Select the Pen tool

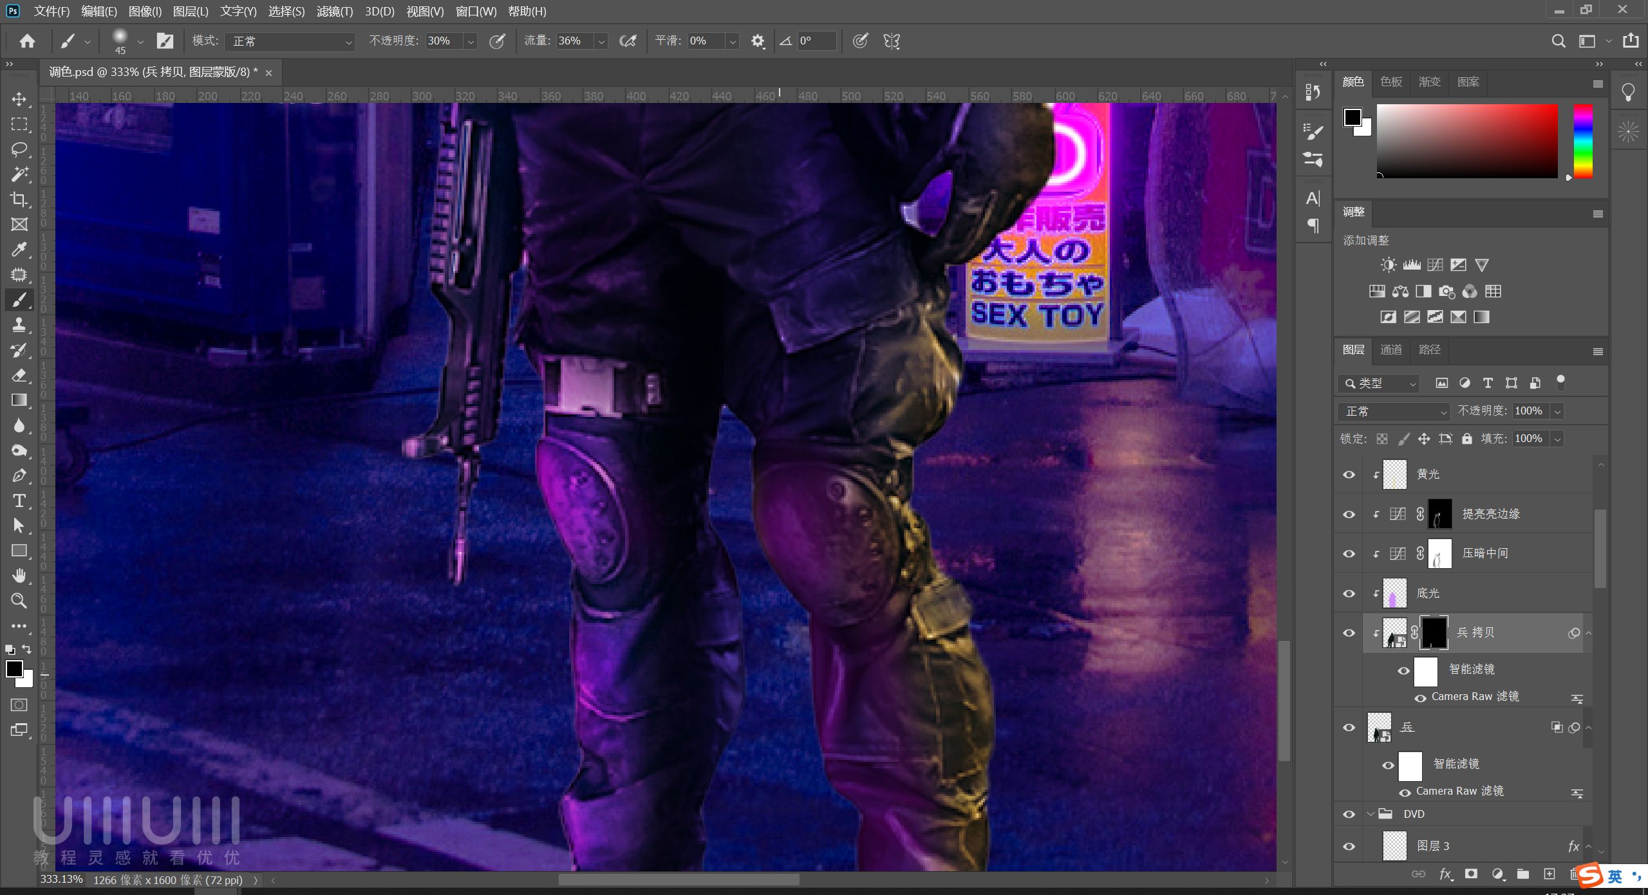pos(19,475)
